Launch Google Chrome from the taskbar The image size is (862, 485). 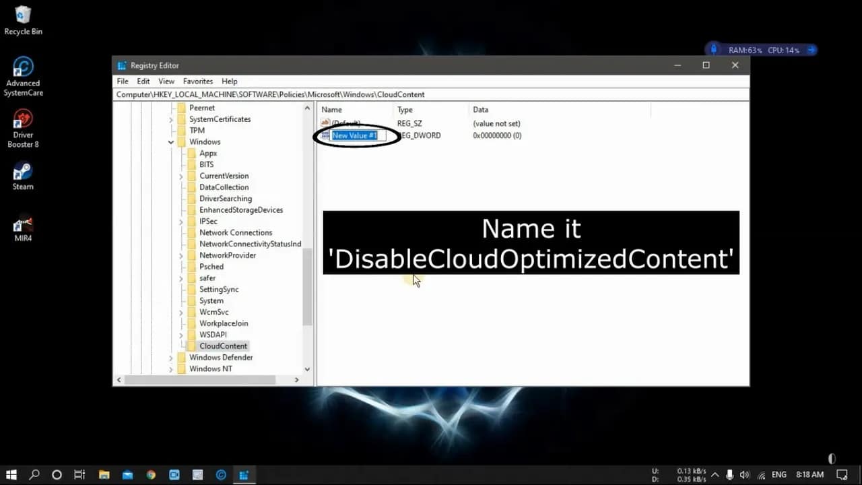pos(151,474)
